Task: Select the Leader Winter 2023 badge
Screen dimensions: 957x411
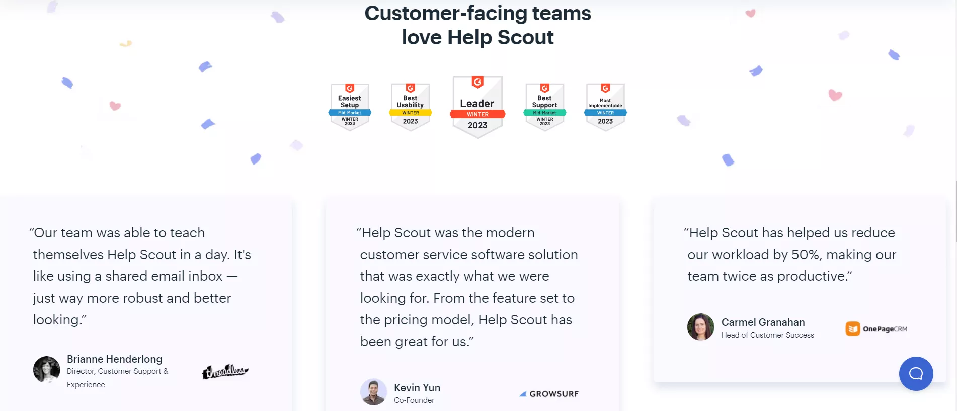Action: 477,107
